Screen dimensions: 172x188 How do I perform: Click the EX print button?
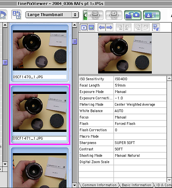[x=95, y=15]
